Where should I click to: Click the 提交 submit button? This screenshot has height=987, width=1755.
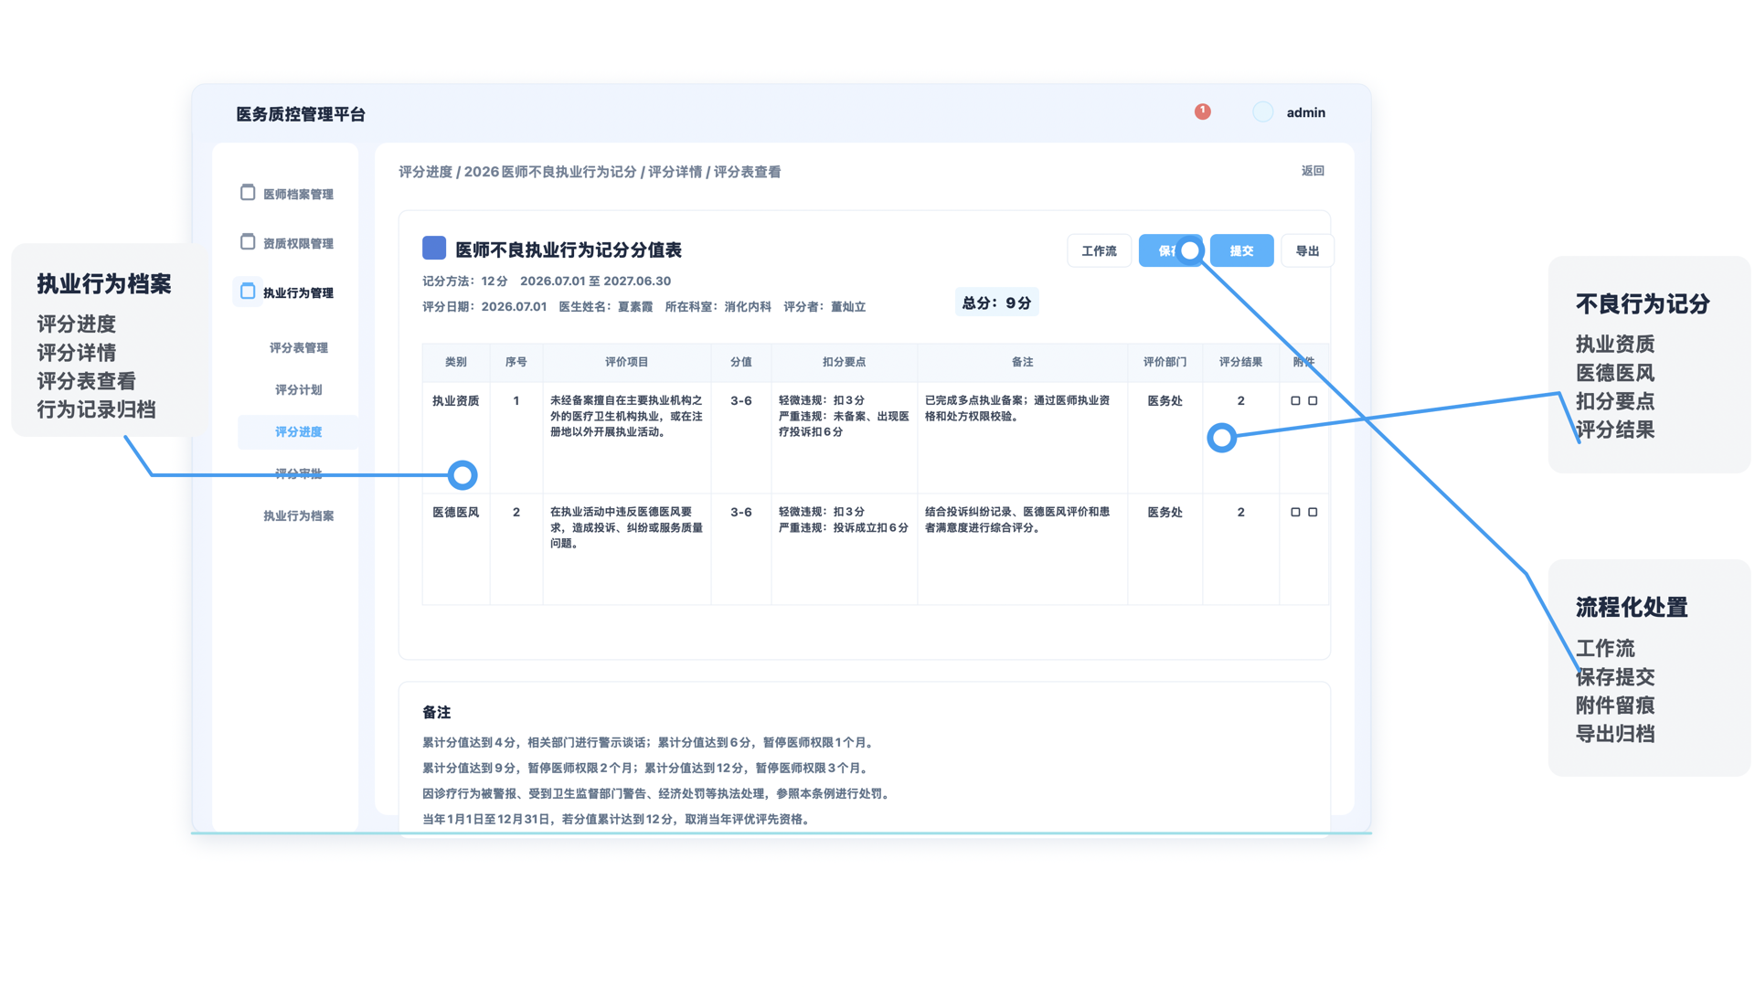pos(1241,250)
